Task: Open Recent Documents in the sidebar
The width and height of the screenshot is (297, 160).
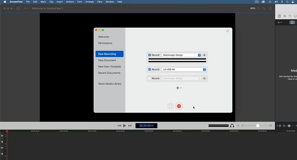Action: click(x=109, y=73)
